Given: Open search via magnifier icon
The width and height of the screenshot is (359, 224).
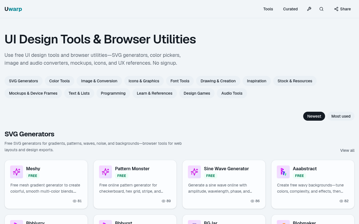Looking at the screenshot, I should [321, 9].
